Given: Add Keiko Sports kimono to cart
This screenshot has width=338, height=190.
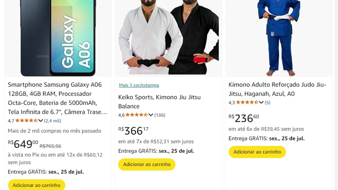Looking at the screenshot, I should point(147,164).
